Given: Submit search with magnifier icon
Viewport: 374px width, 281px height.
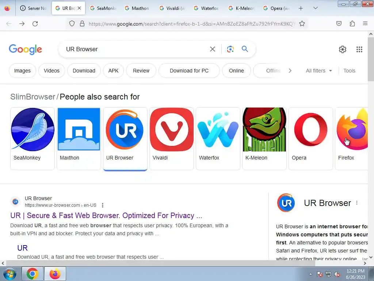Looking at the screenshot, I should click(245, 49).
